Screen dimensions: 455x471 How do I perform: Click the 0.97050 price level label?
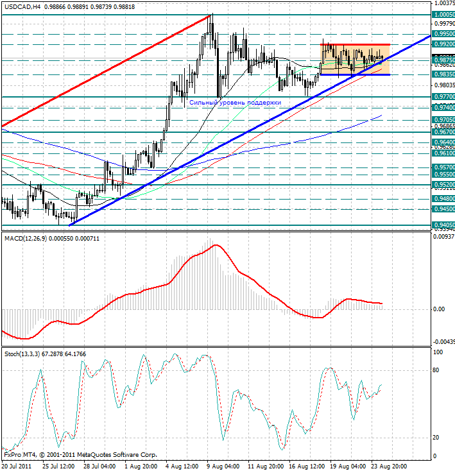coord(443,120)
